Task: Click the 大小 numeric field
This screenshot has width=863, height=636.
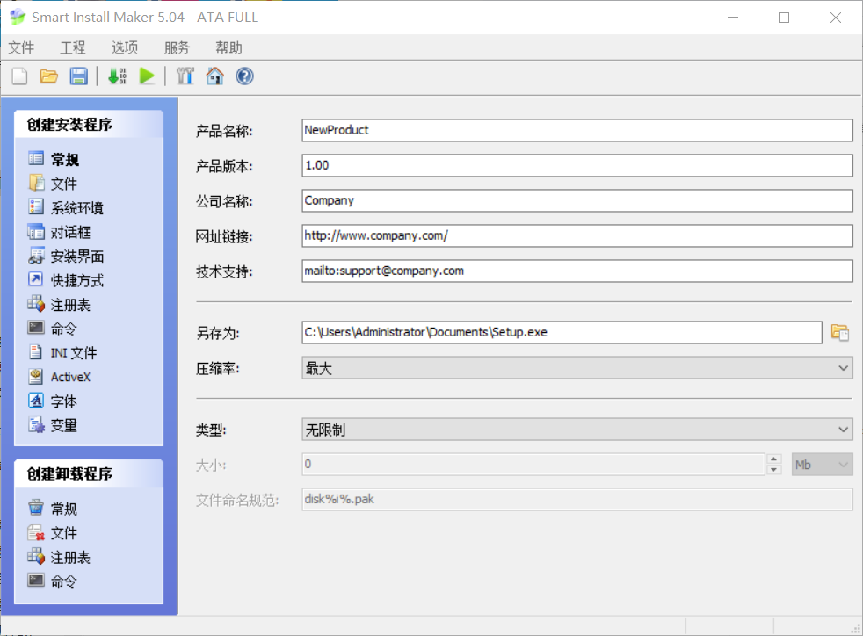Action: point(533,465)
